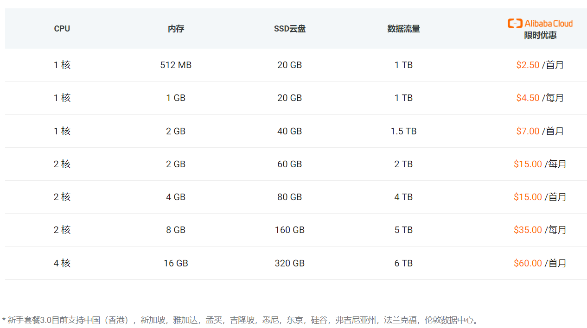Click the CPU column header
The width and height of the screenshot is (587, 328).
click(x=62, y=29)
